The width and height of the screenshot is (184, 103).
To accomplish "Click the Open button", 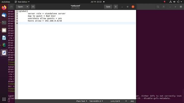I will tap(20, 7).
